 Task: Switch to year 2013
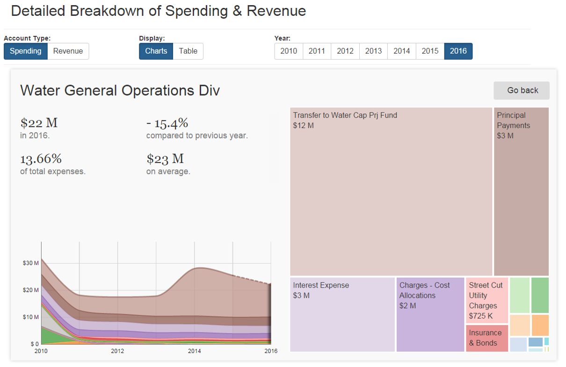click(373, 51)
